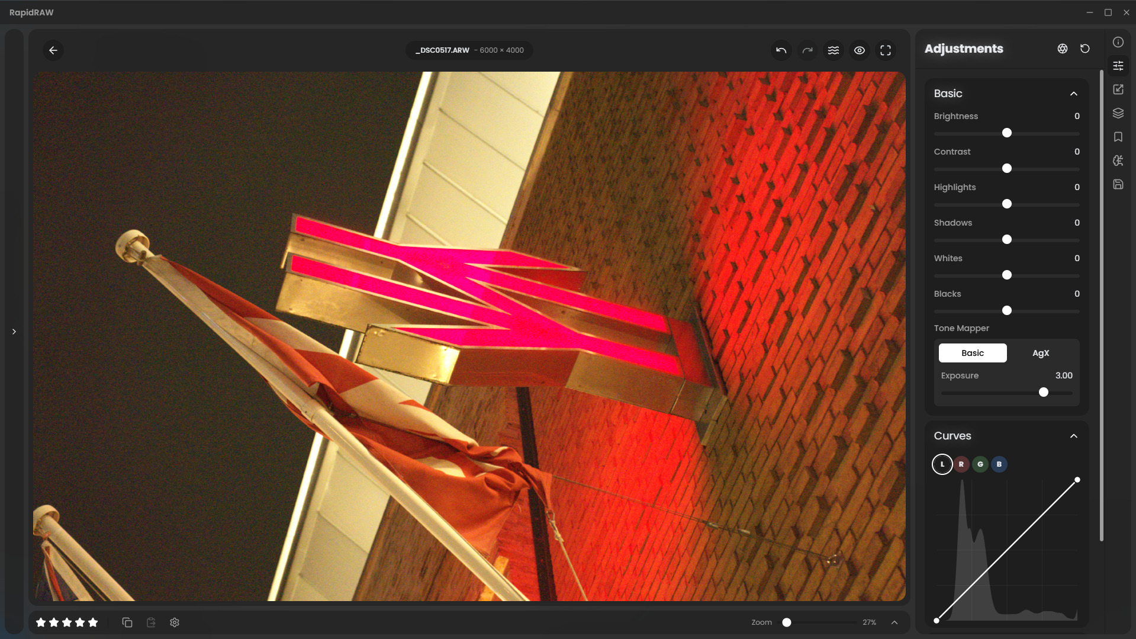Select the Basic tone mapper option
The width and height of the screenshot is (1136, 639).
click(972, 353)
